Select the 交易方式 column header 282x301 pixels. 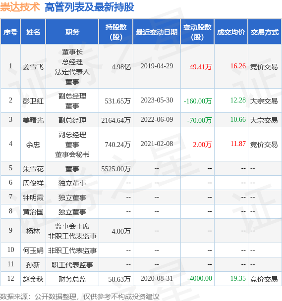pos(265,32)
